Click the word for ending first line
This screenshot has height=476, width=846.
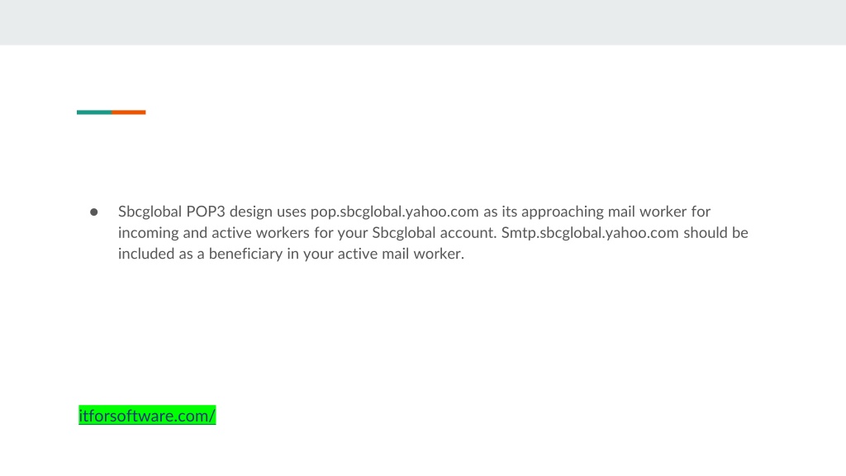[x=701, y=212]
